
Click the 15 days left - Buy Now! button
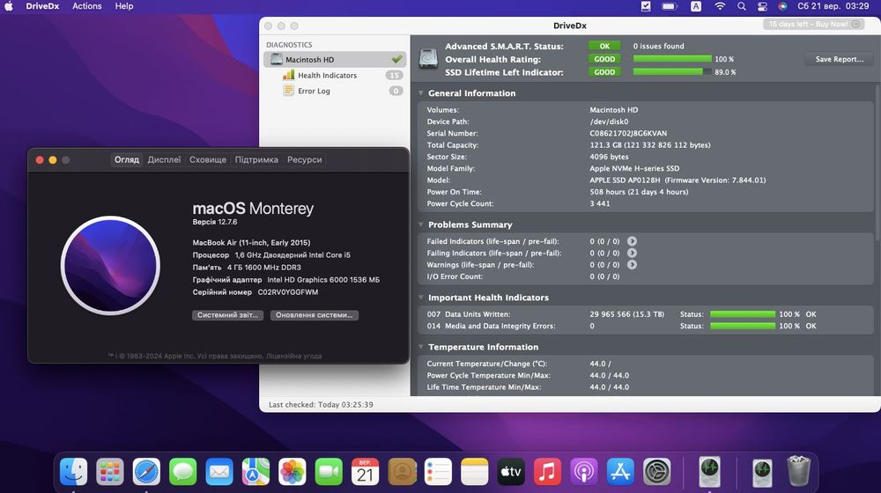[813, 24]
